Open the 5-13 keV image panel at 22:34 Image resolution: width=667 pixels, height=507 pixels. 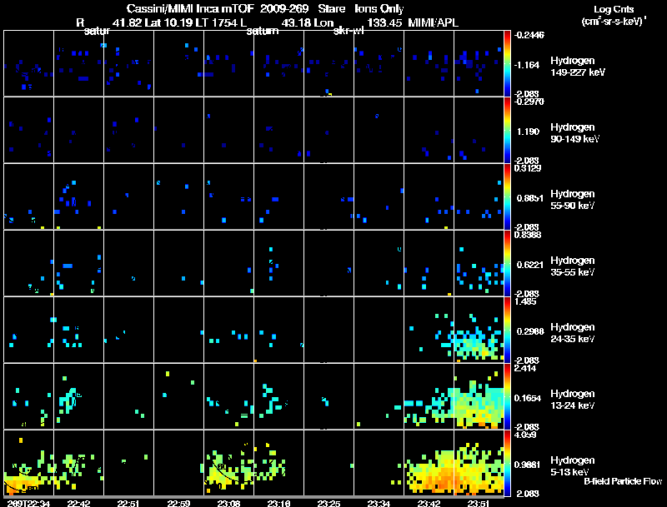[x=28, y=463]
